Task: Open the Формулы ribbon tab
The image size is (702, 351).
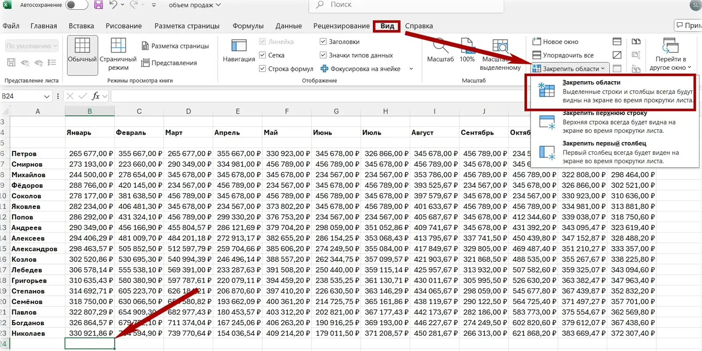Action: pos(248,26)
